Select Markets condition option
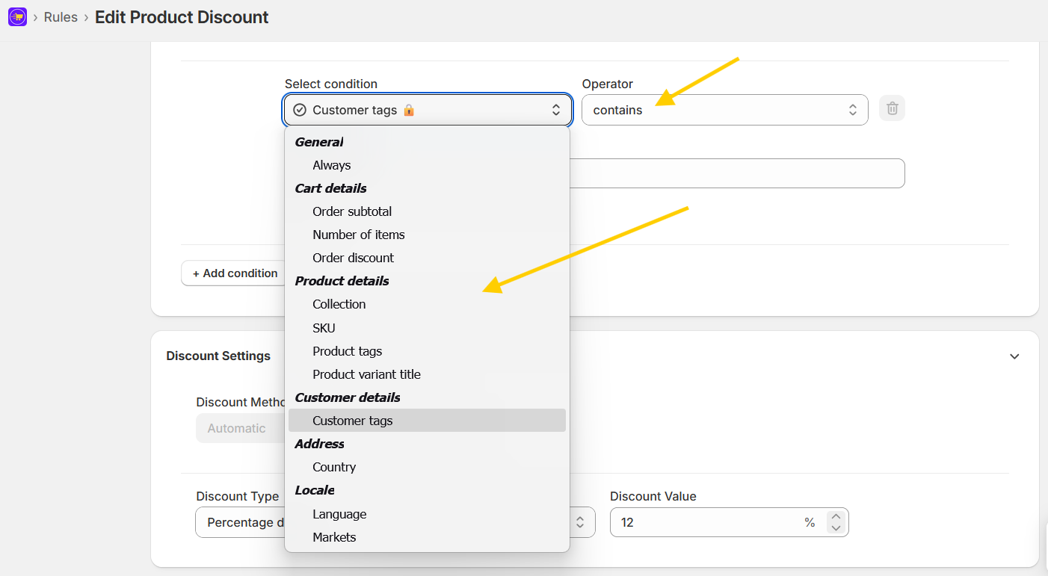 pyautogui.click(x=334, y=537)
